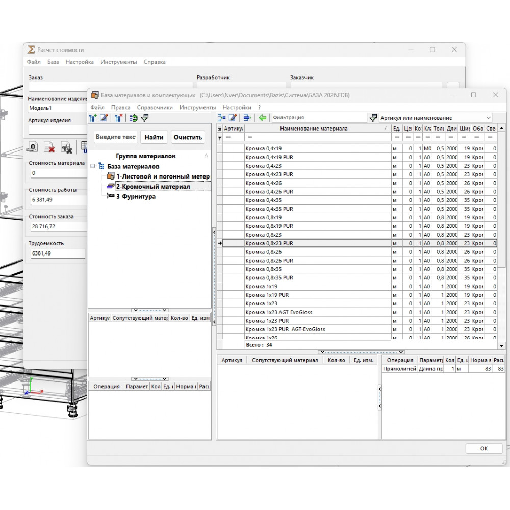Viewport: 510px width, 510px height.
Task: Click the Очистить button
Action: point(188,137)
